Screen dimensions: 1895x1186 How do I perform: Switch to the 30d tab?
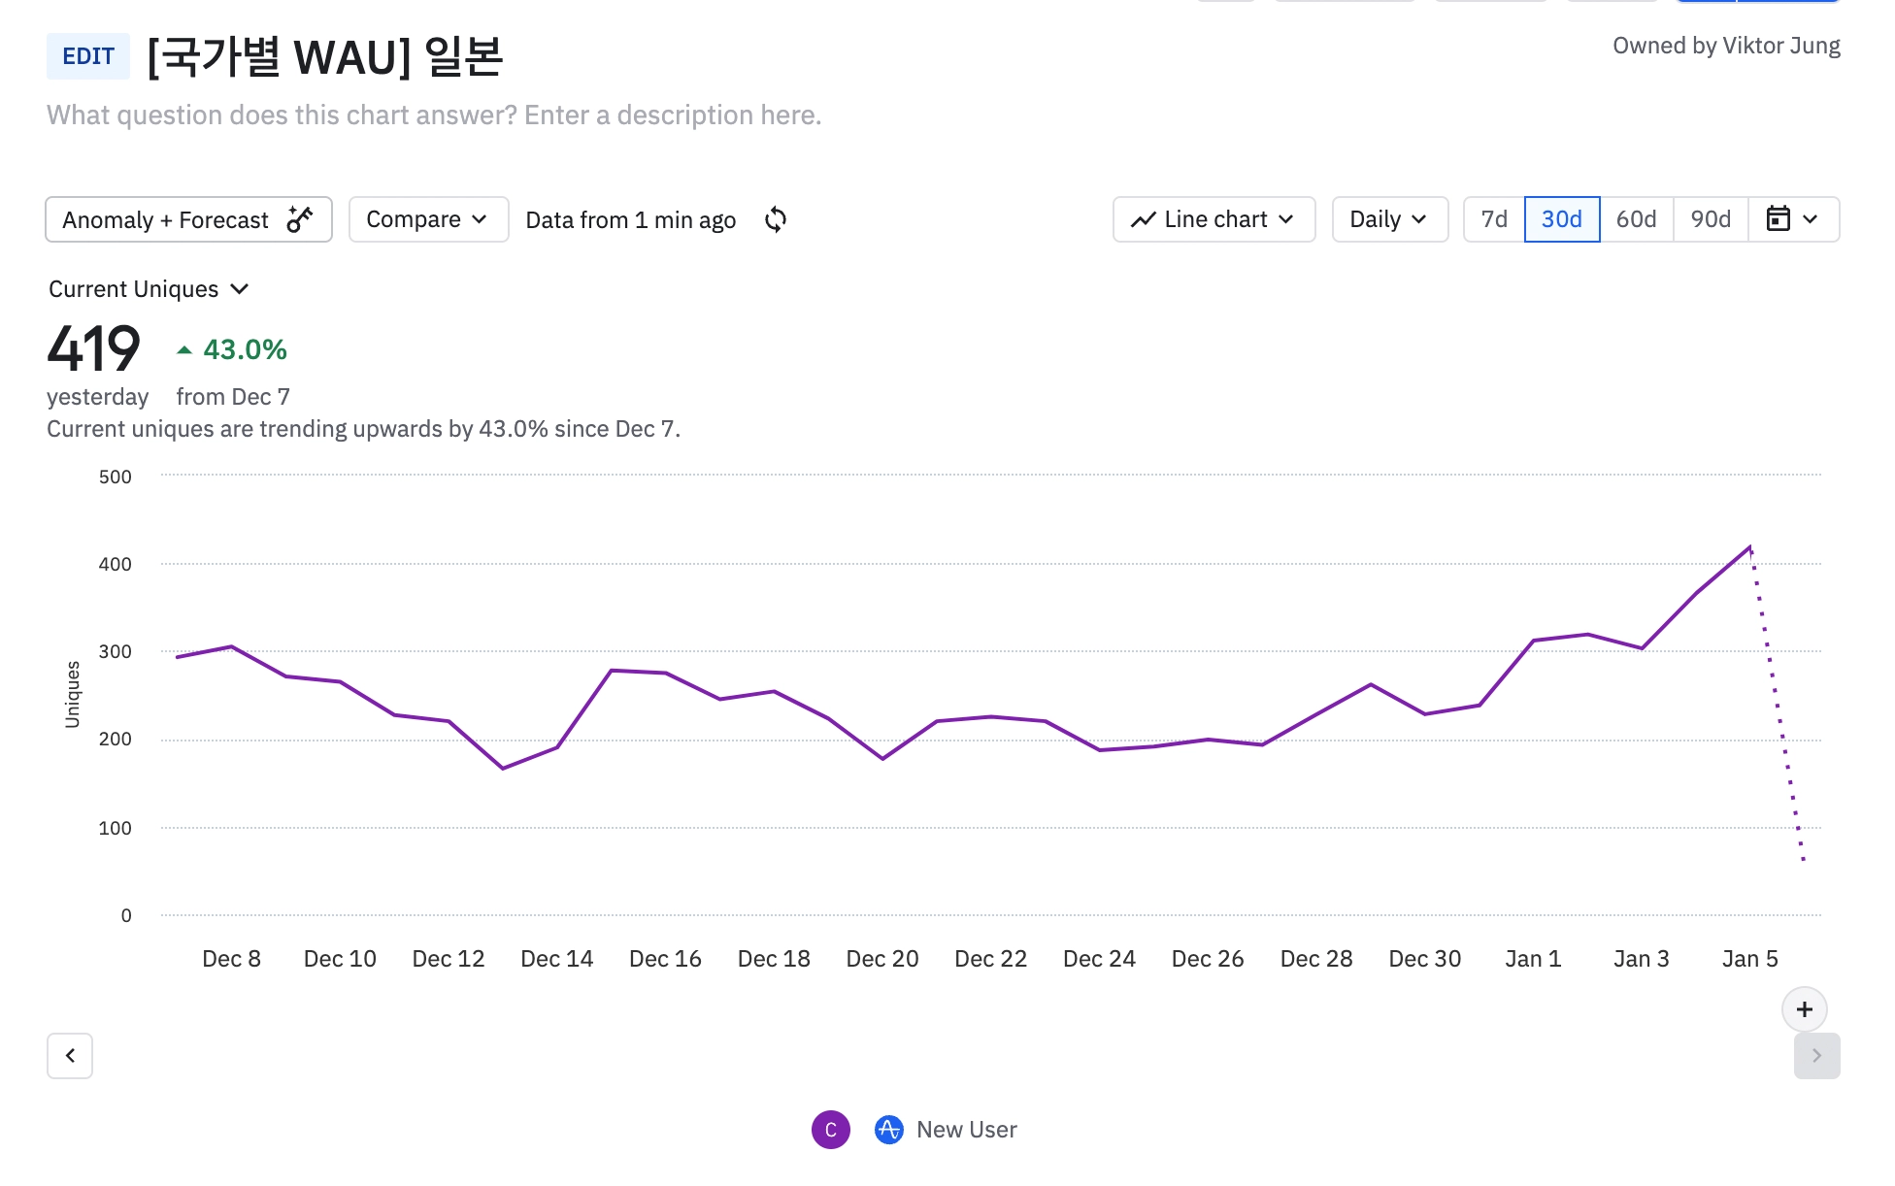point(1562,219)
